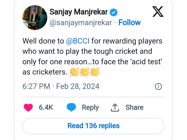Click the share upload arrow icon
The width and height of the screenshot is (187, 140).
pos(115,107)
